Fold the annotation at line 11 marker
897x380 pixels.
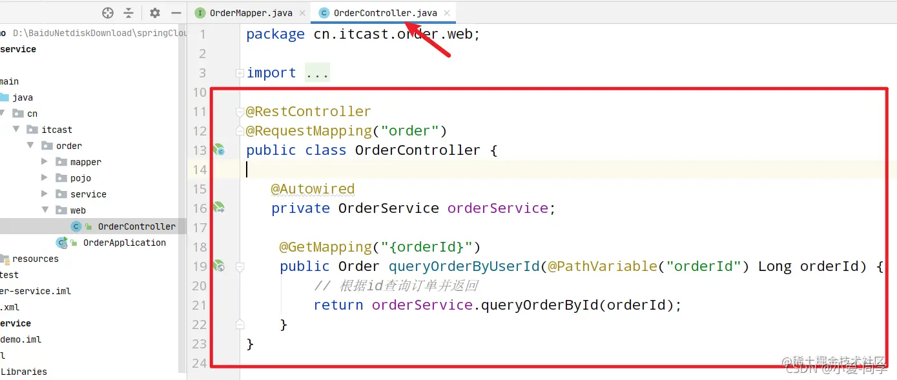240,112
